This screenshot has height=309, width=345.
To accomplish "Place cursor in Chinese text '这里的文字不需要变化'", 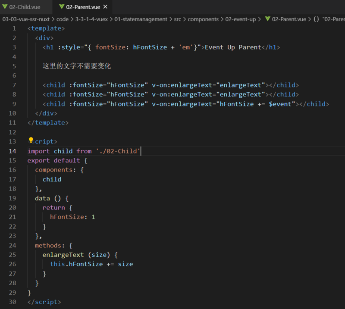I will (77, 66).
